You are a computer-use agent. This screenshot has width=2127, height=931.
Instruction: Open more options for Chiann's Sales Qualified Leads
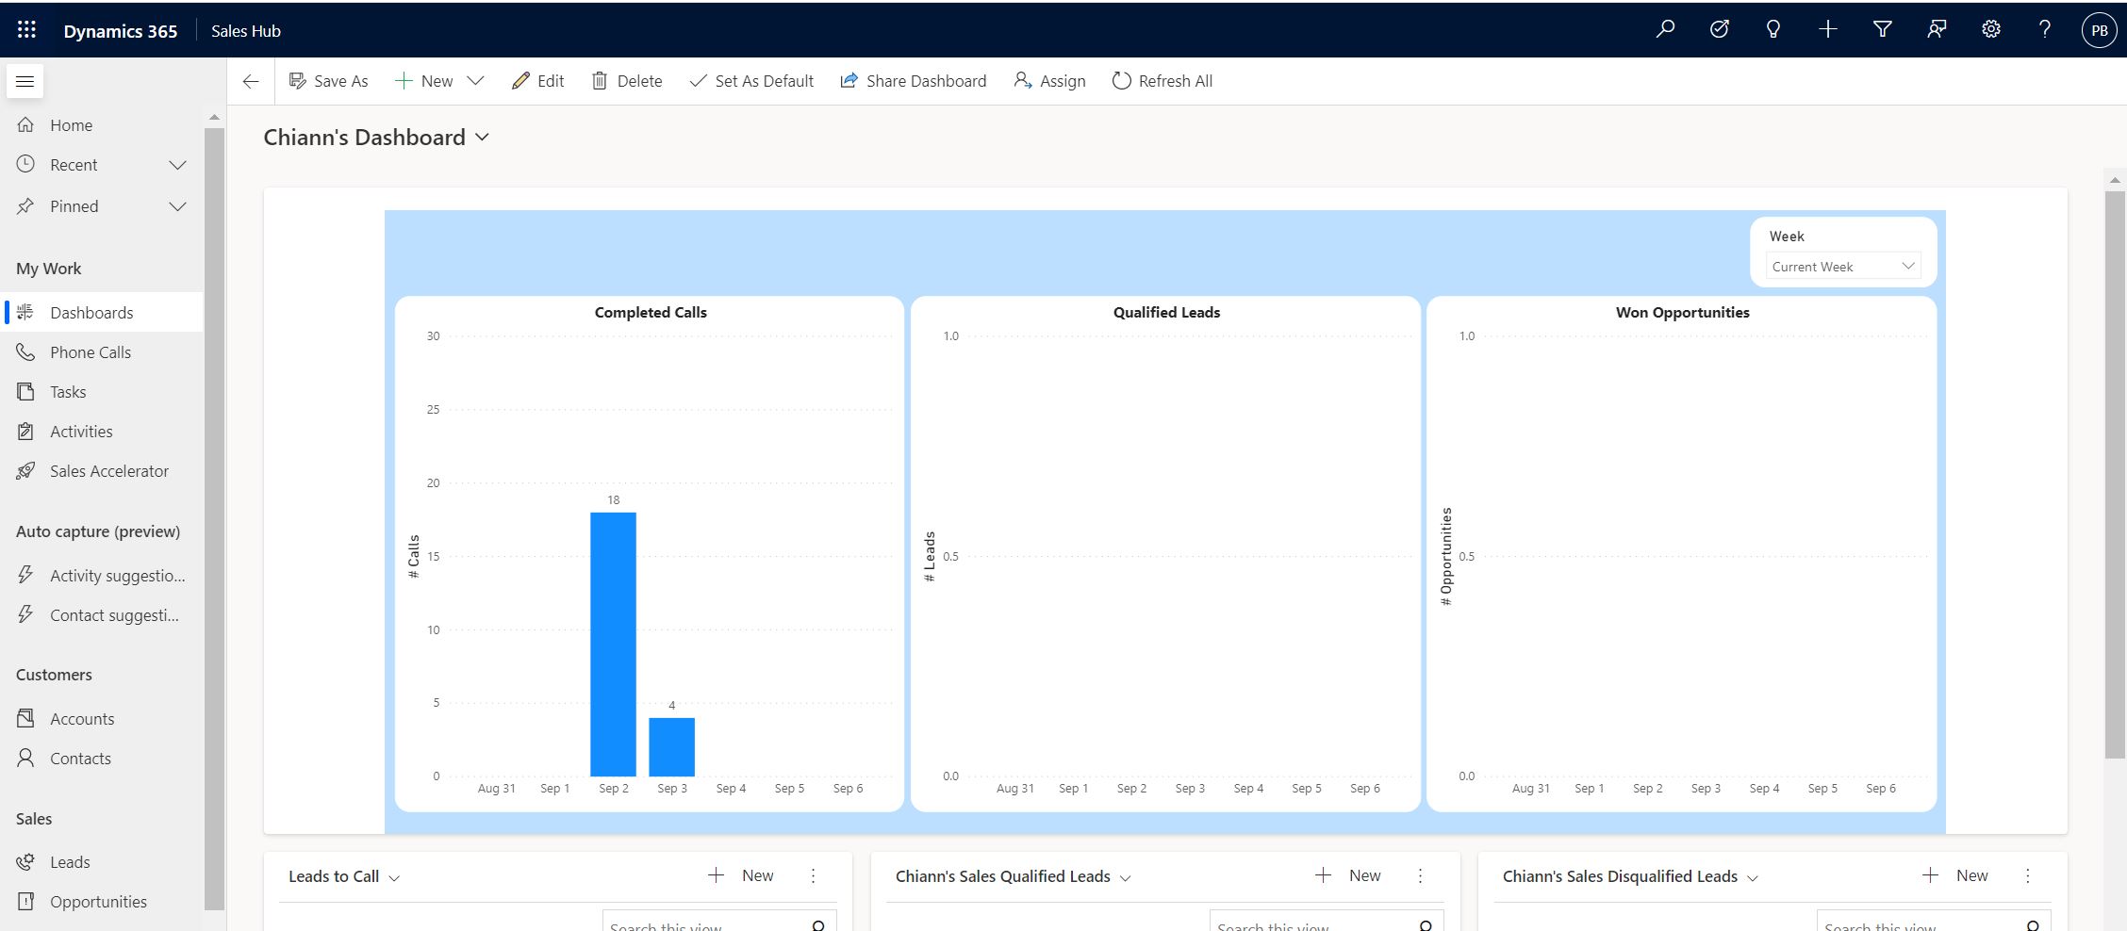tap(1420, 876)
